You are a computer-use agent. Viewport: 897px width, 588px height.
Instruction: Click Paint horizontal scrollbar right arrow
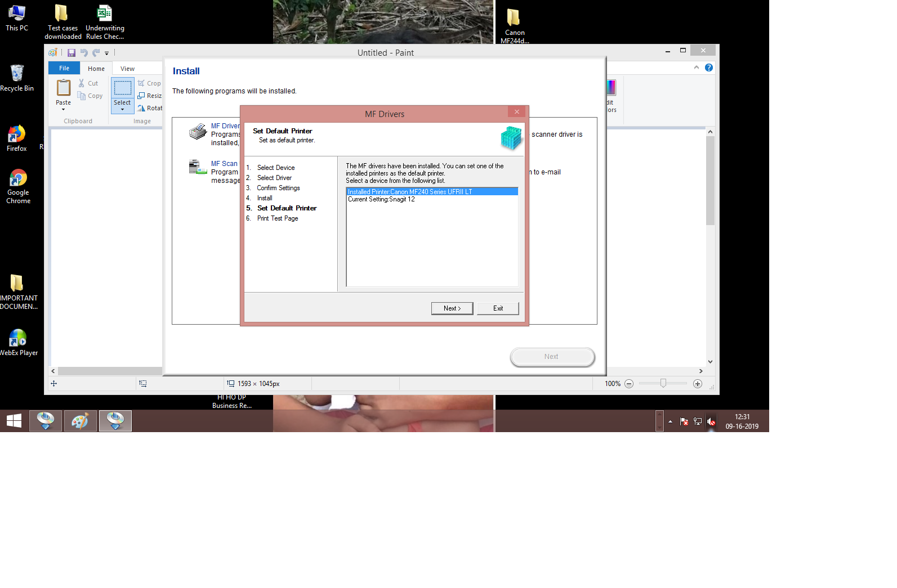tap(700, 371)
